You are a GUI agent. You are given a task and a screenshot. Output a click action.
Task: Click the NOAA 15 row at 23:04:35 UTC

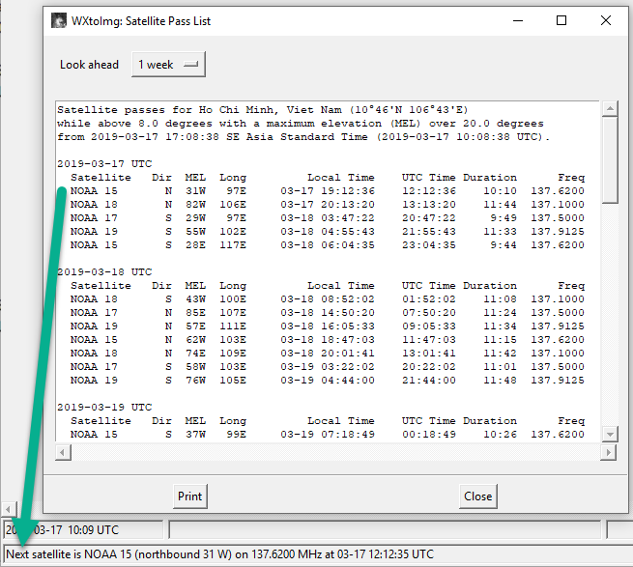[327, 245]
